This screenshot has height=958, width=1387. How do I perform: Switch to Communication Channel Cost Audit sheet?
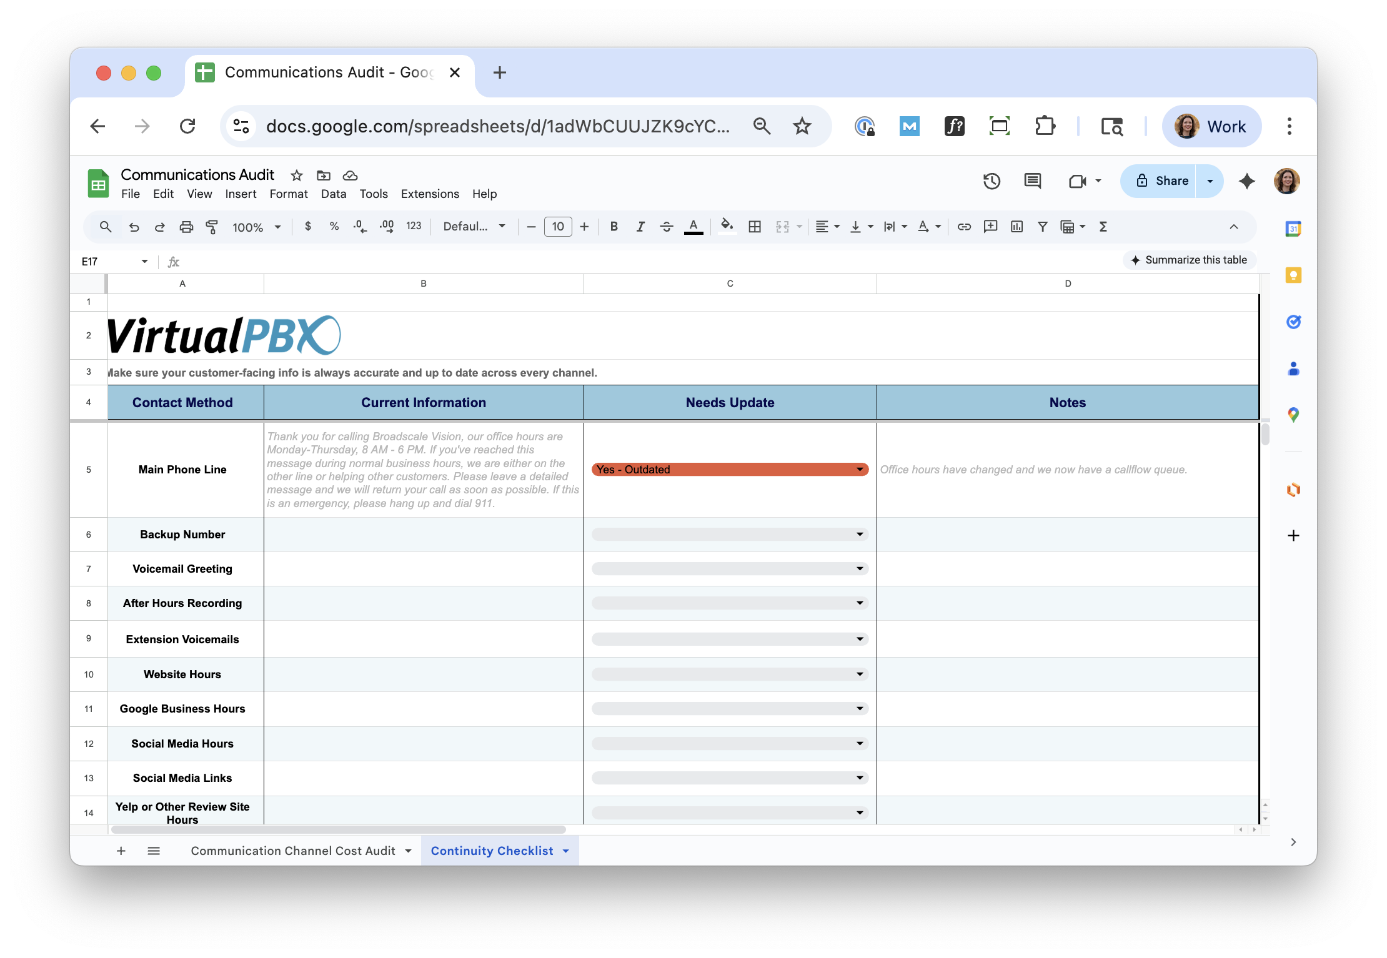[x=292, y=851]
